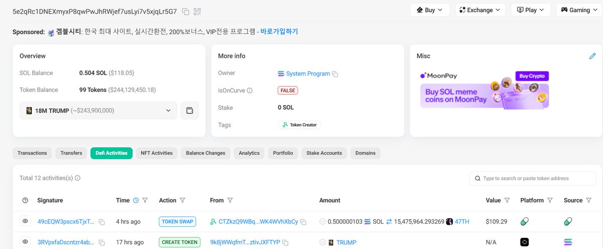Viewport: 603px width, 249px height.
Task: Open the 47TH token link
Action: tap(462, 221)
